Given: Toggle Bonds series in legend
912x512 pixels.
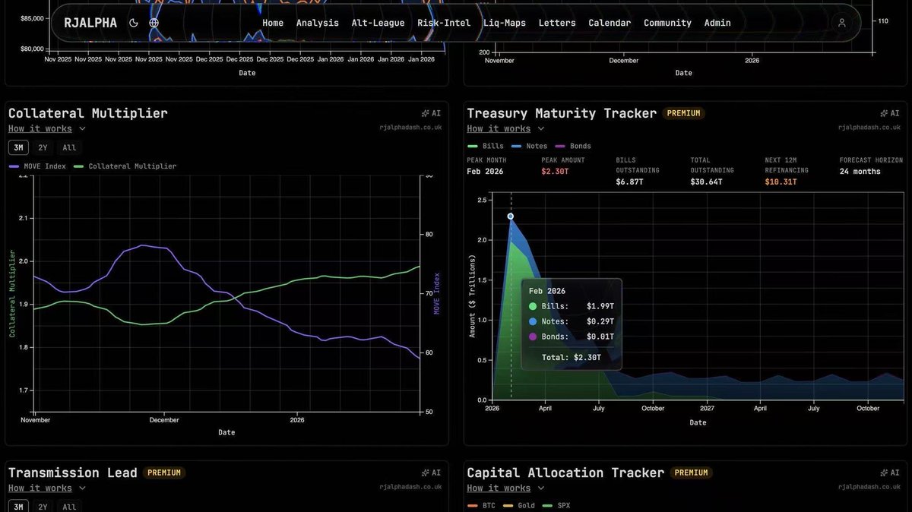Looking at the screenshot, I should click(573, 146).
